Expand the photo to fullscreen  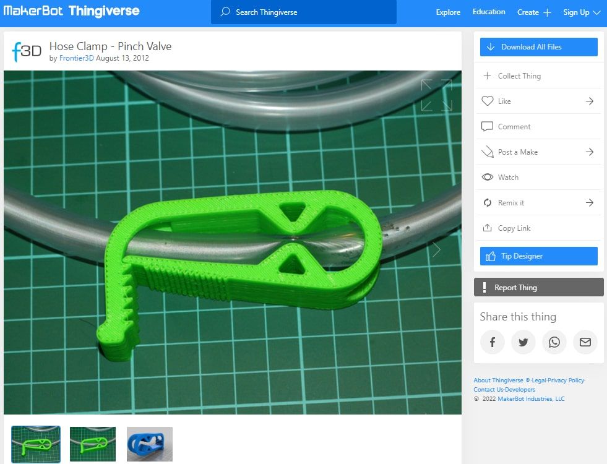click(437, 96)
